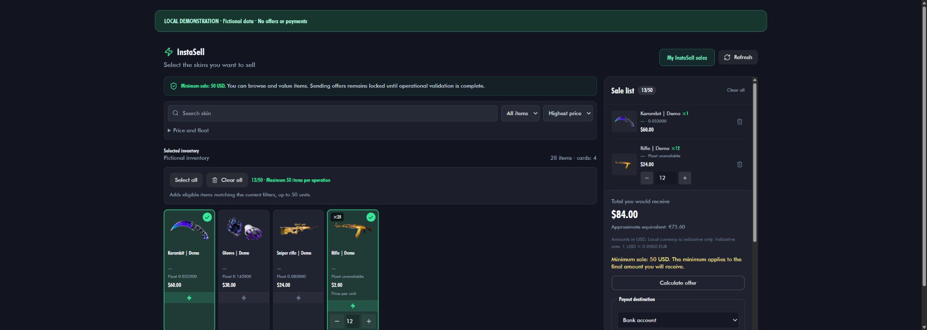Click the lightning icon on the Gloves card

[x=244, y=298]
